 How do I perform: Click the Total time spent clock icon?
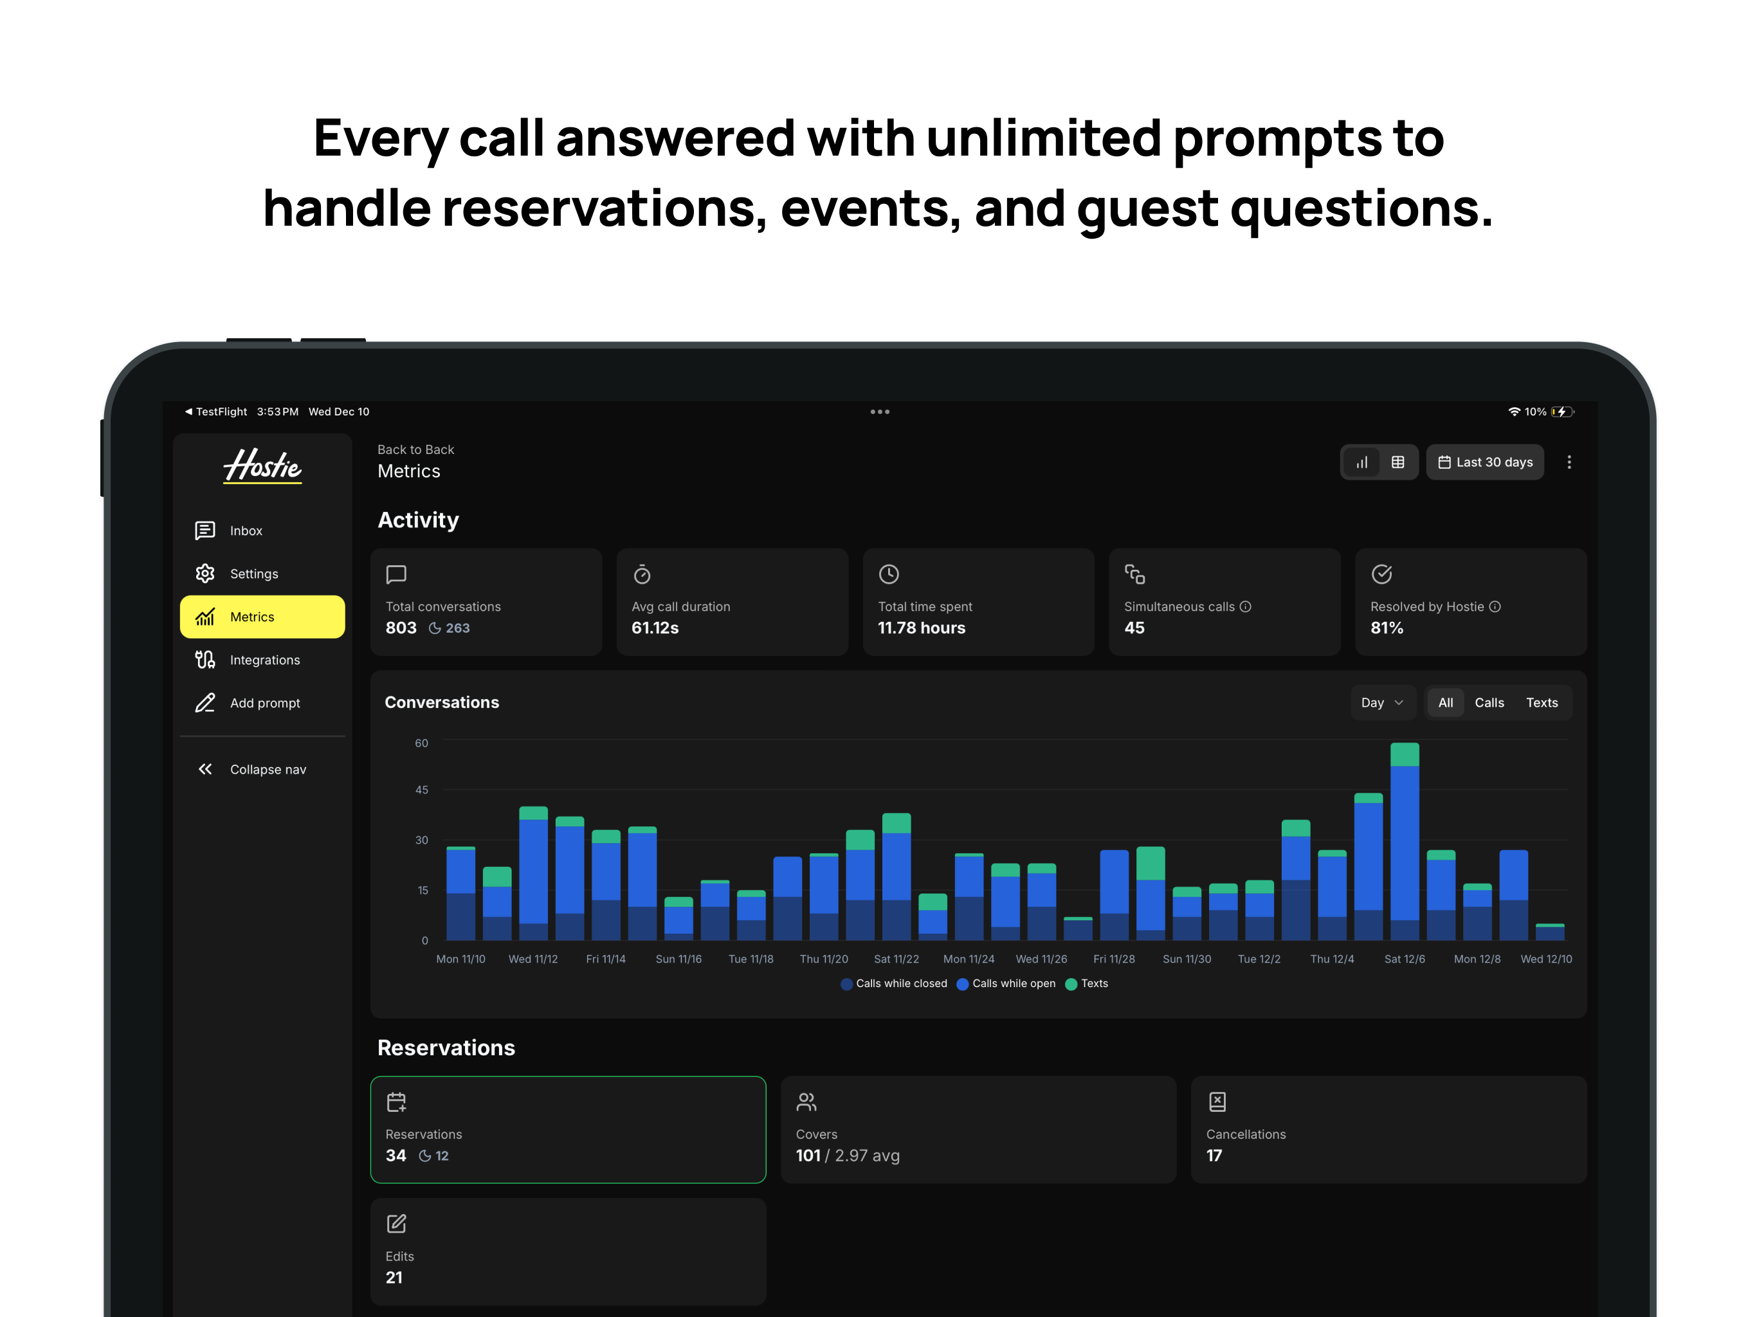point(889,574)
